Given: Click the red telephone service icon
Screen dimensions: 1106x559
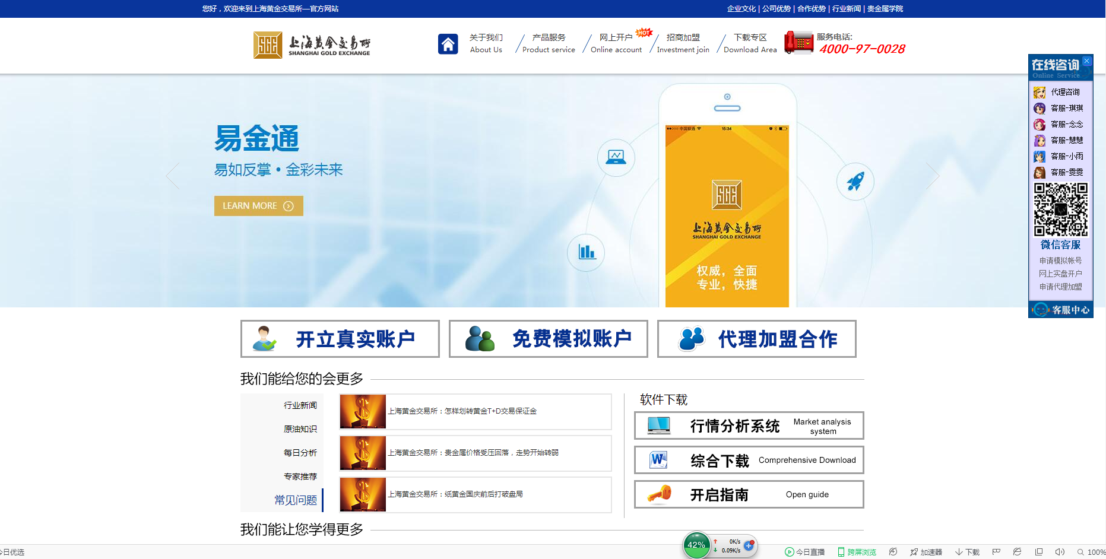Looking at the screenshot, I should [798, 43].
